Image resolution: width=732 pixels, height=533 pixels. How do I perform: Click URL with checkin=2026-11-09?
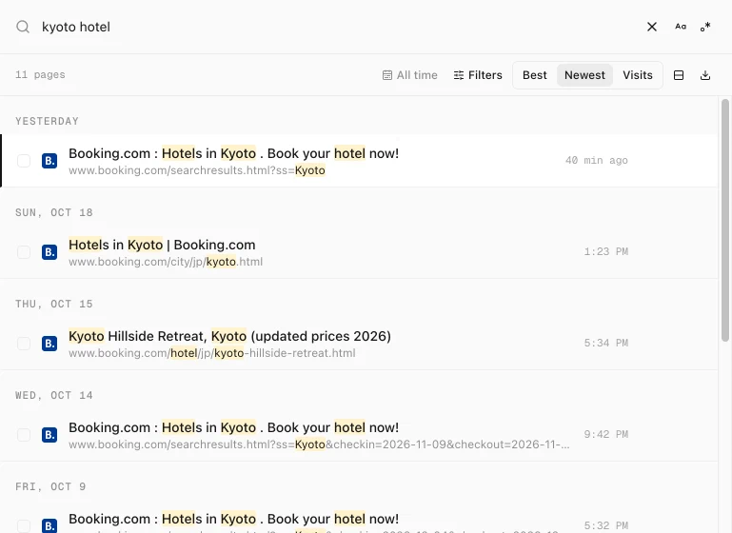coord(319,444)
